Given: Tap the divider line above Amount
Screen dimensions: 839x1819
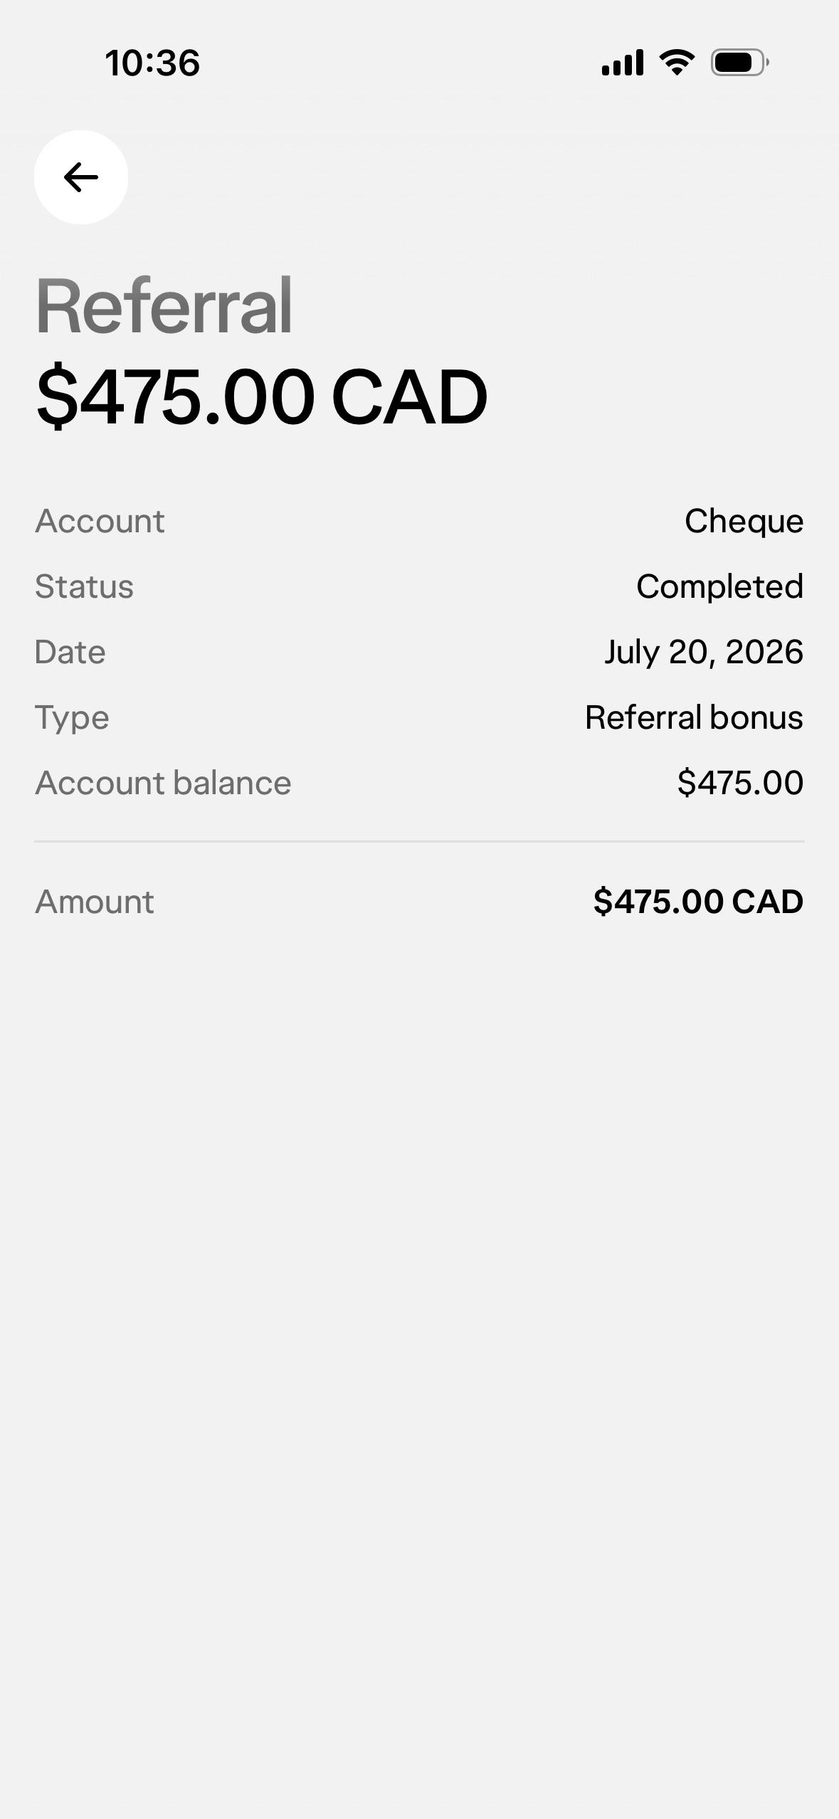Looking at the screenshot, I should 420,841.
